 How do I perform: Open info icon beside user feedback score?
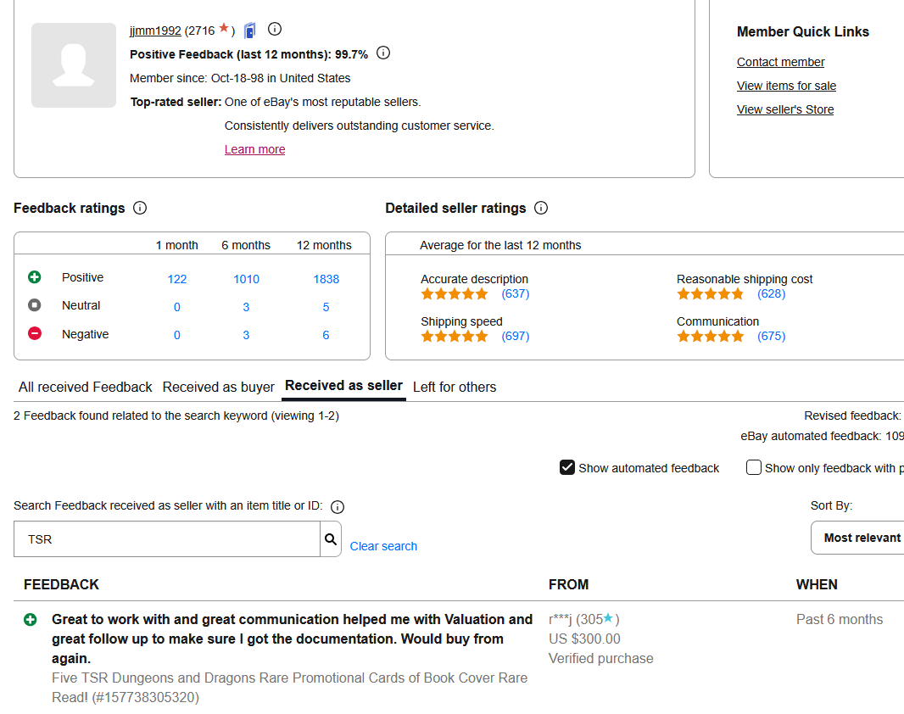(275, 29)
